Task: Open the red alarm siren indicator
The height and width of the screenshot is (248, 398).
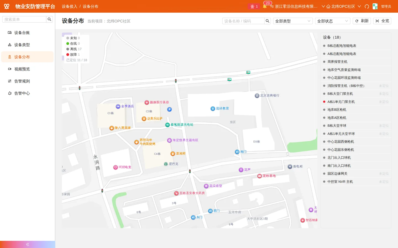Action: [254, 6]
